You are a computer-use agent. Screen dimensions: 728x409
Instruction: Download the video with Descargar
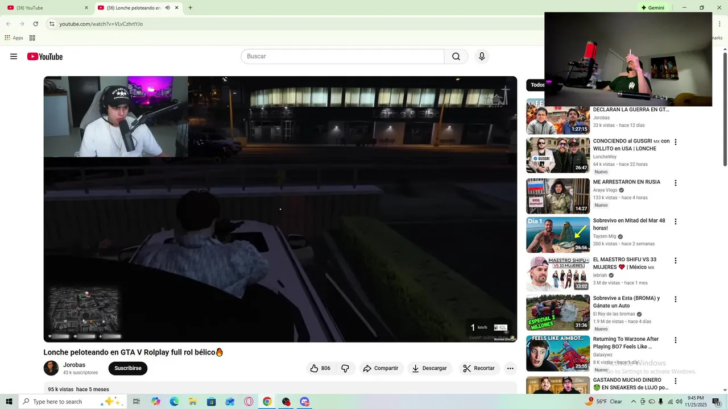pos(429,368)
